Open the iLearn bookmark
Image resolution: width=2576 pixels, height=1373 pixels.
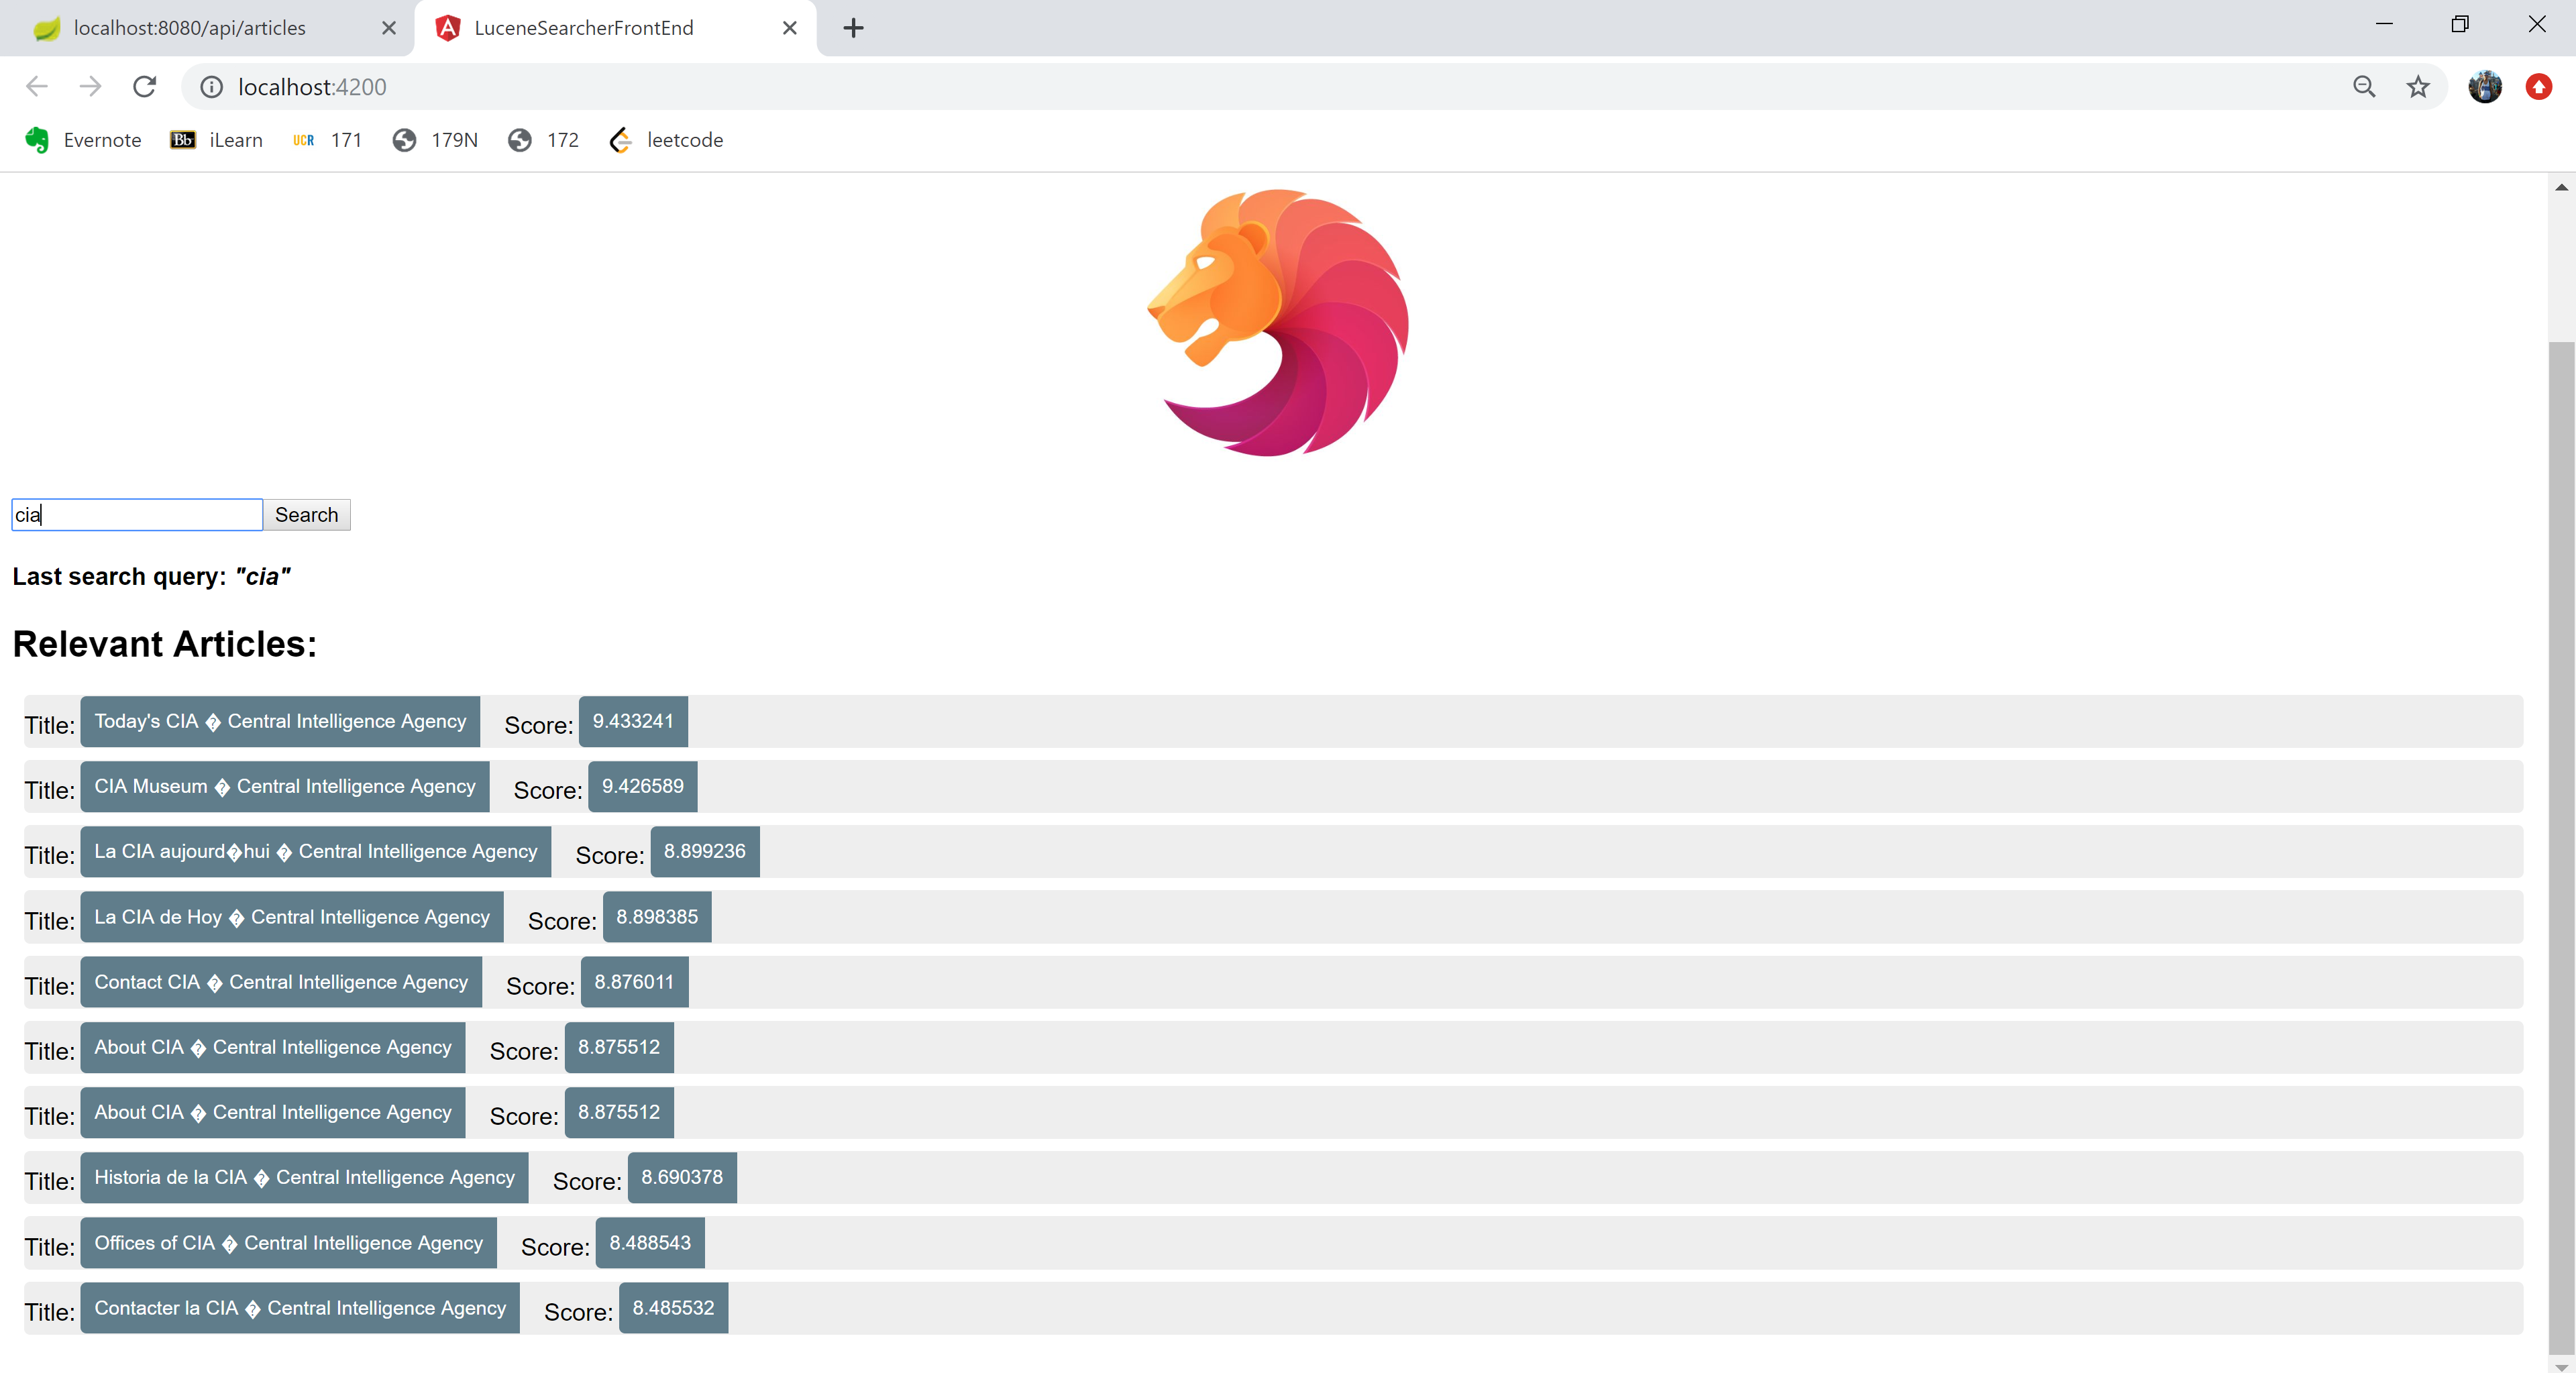point(217,140)
